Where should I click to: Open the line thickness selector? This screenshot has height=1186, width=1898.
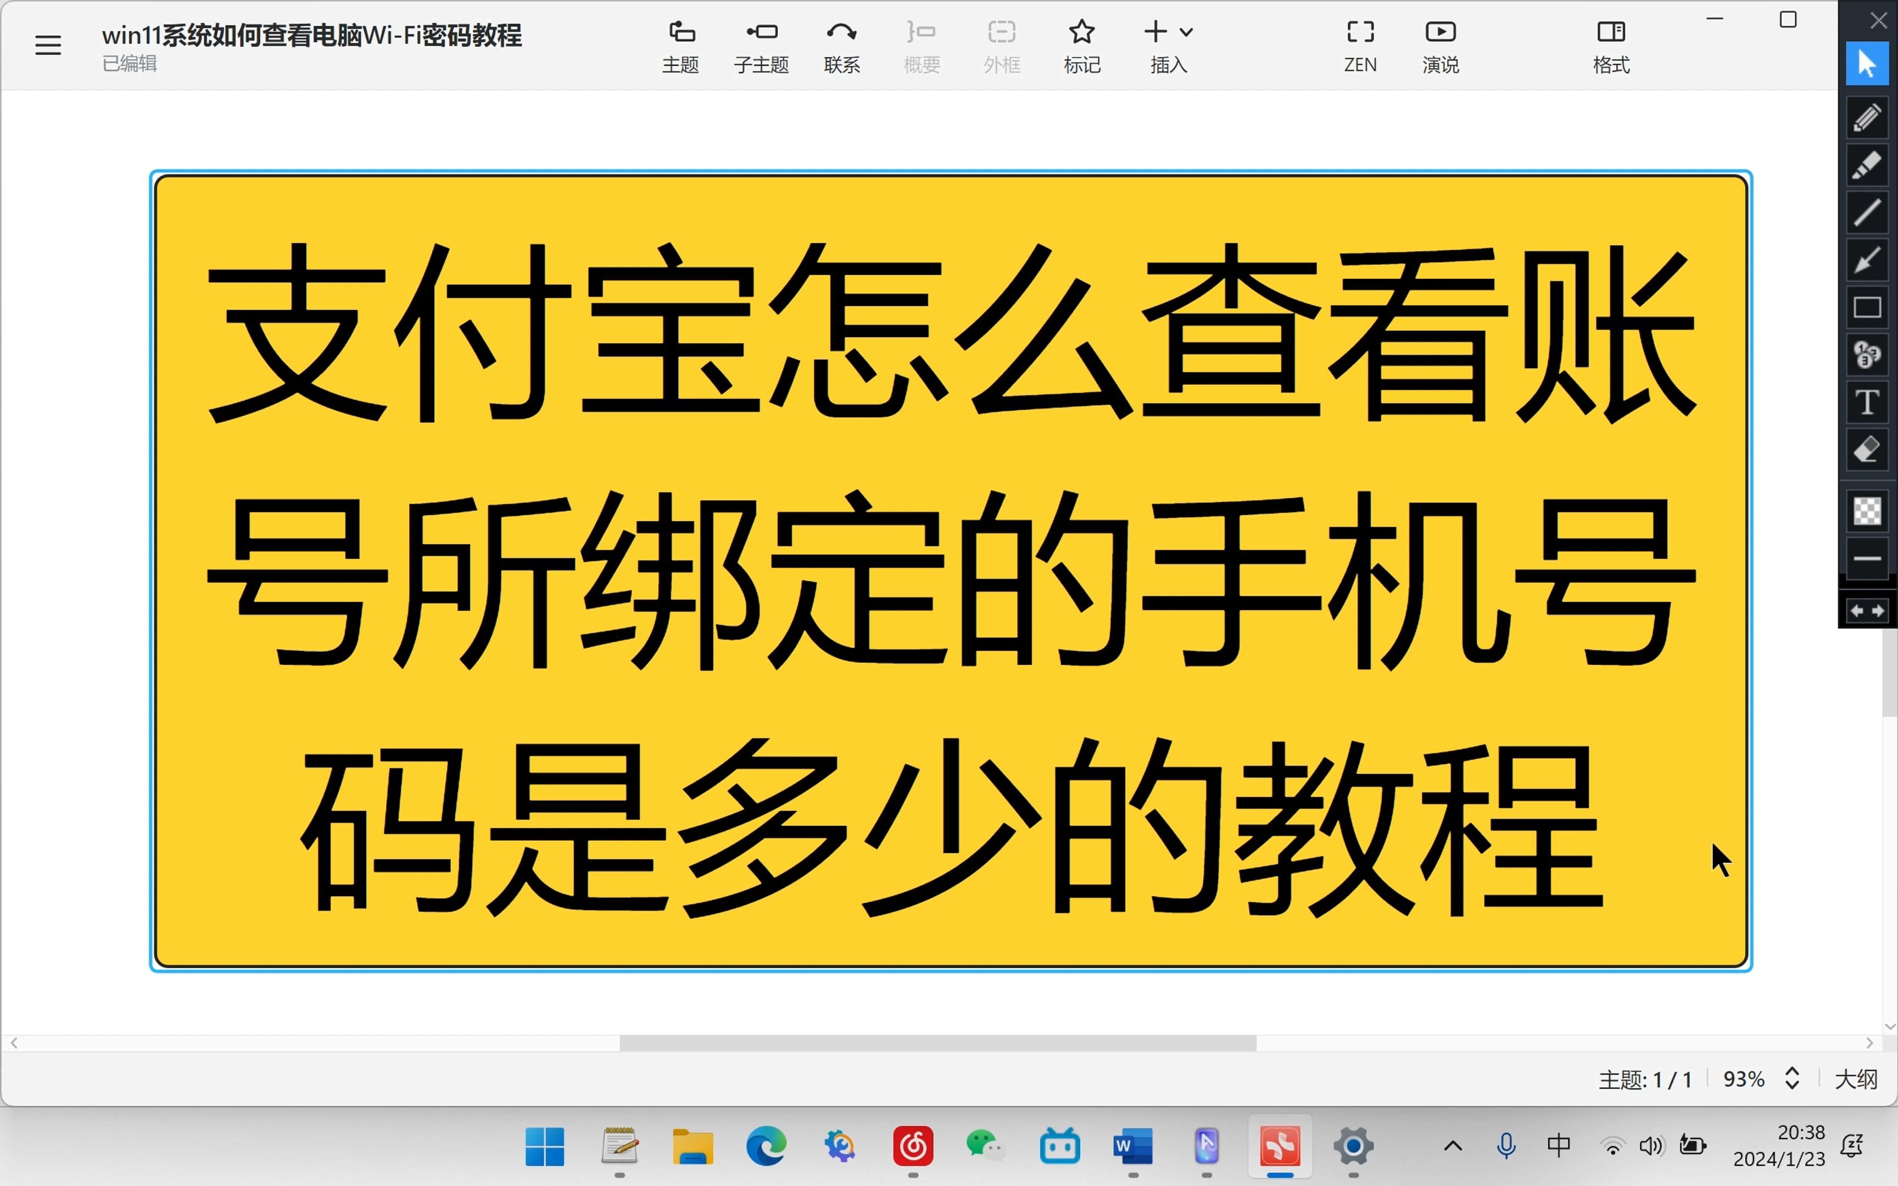pyautogui.click(x=1867, y=558)
